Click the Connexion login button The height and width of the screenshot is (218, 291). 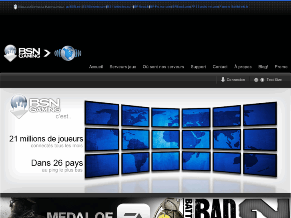[236, 80]
